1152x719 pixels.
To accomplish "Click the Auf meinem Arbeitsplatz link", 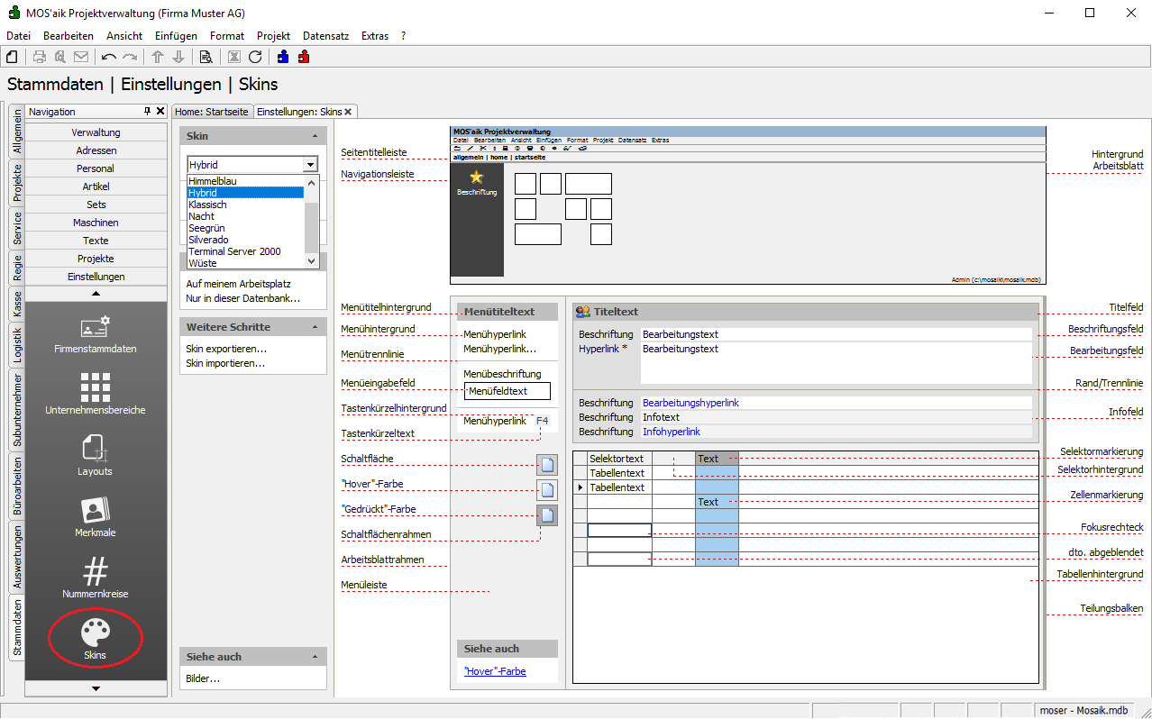I will pyautogui.click(x=238, y=284).
